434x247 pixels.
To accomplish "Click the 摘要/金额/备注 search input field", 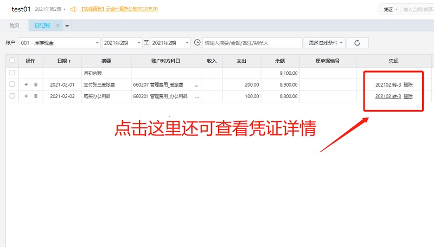I will point(252,43).
